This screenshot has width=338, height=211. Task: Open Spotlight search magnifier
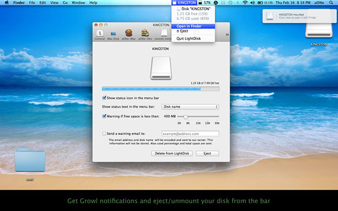pyautogui.click(x=331, y=3)
